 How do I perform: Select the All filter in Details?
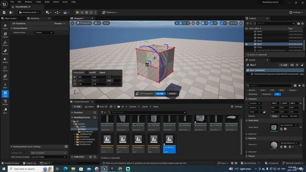point(277,94)
